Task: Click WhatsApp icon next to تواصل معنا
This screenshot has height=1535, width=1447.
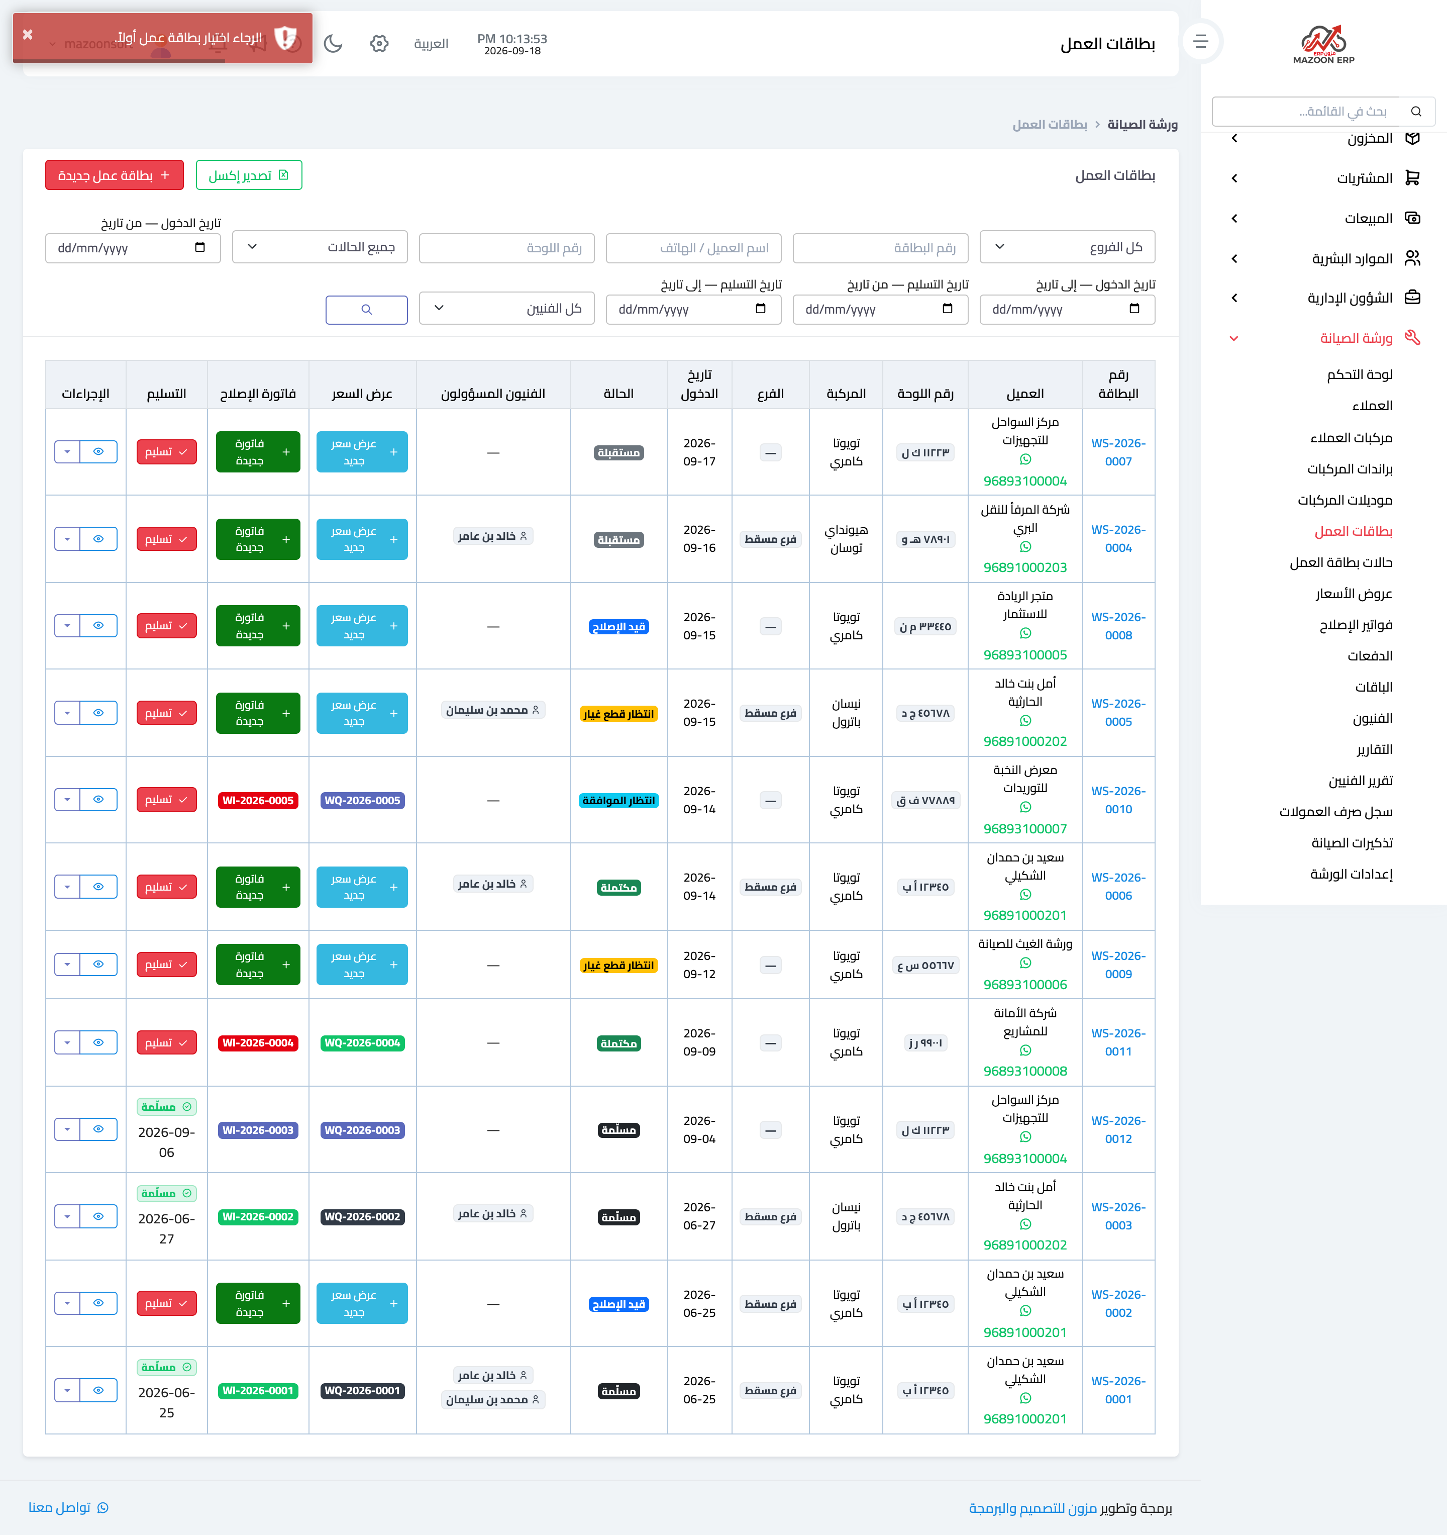Action: tap(104, 1508)
